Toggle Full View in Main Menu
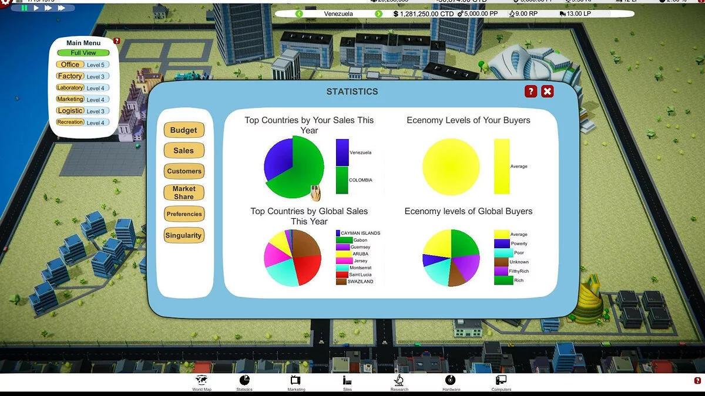Image resolution: width=705 pixels, height=396 pixels. (83, 53)
